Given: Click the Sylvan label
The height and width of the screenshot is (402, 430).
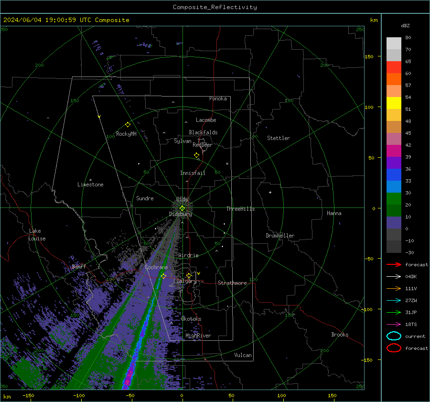Looking at the screenshot, I should pyautogui.click(x=183, y=141).
